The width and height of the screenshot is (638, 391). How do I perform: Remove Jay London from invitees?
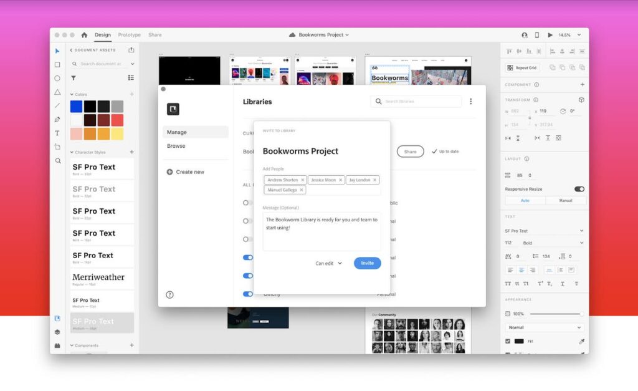(x=374, y=180)
